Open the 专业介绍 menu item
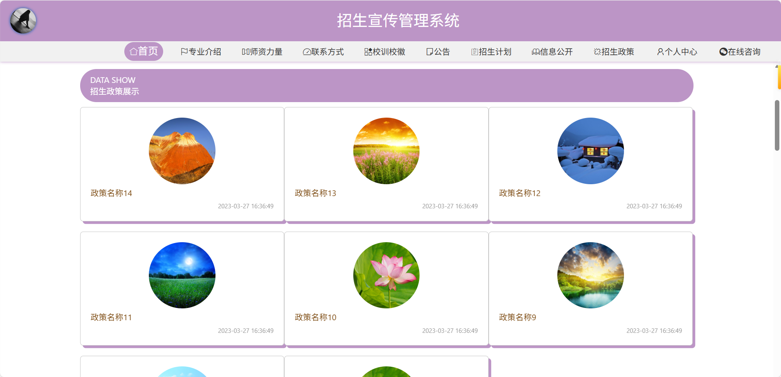 click(201, 52)
